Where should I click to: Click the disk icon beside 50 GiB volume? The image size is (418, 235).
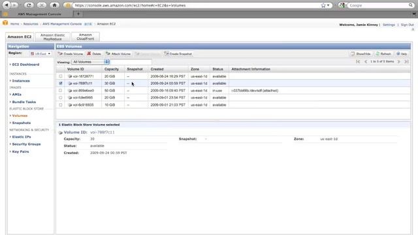pyautogui.click(x=70, y=91)
